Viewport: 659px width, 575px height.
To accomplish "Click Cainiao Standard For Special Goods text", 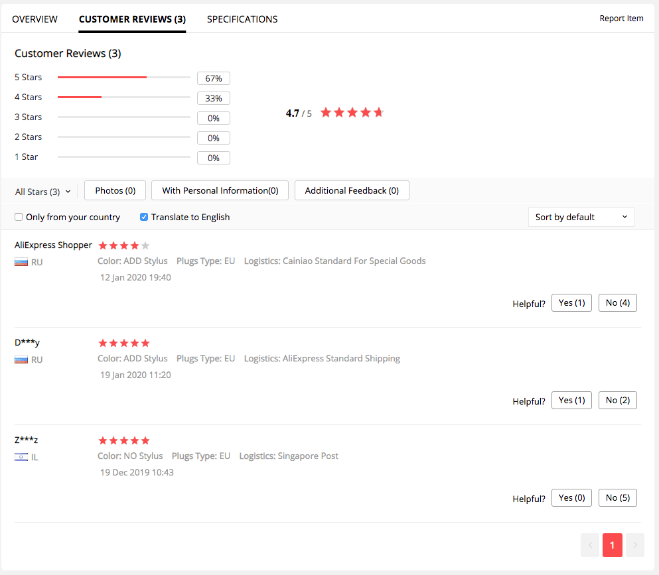I will [x=354, y=261].
